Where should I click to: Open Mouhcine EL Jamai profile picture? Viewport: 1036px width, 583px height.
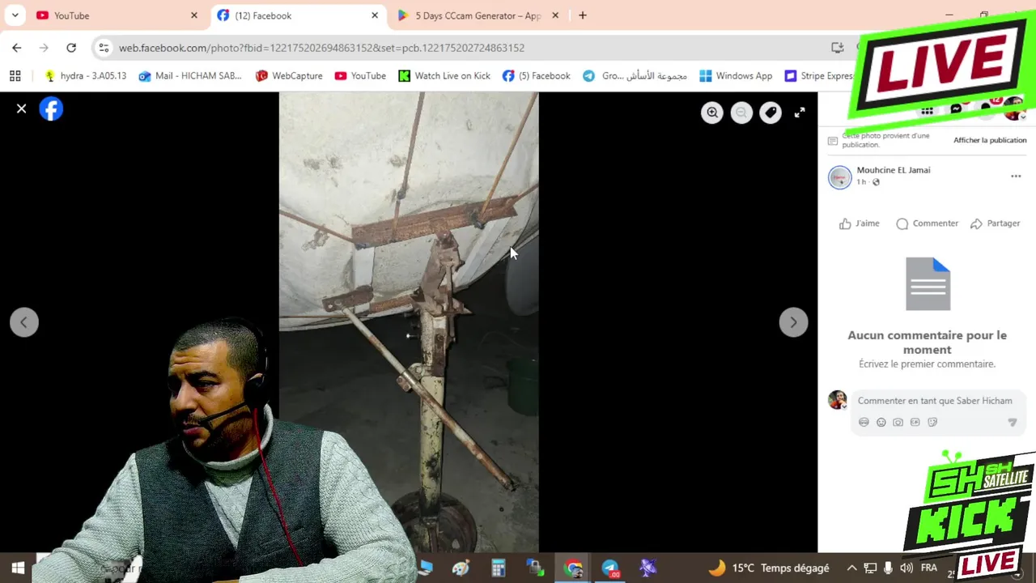point(840,177)
